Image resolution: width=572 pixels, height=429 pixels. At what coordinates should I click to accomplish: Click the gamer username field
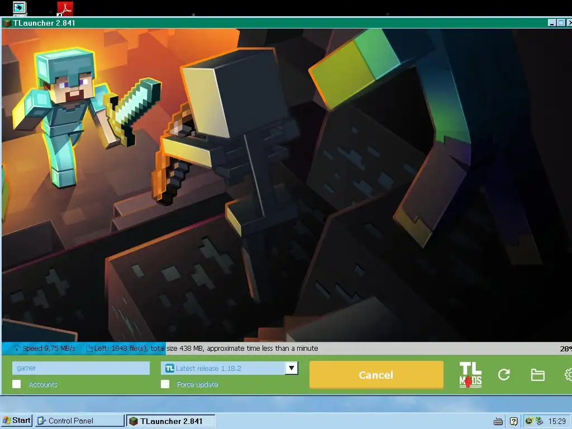81,368
